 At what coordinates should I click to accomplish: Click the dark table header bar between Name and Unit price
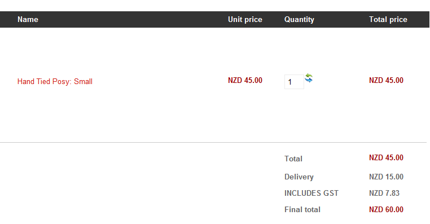coord(131,20)
